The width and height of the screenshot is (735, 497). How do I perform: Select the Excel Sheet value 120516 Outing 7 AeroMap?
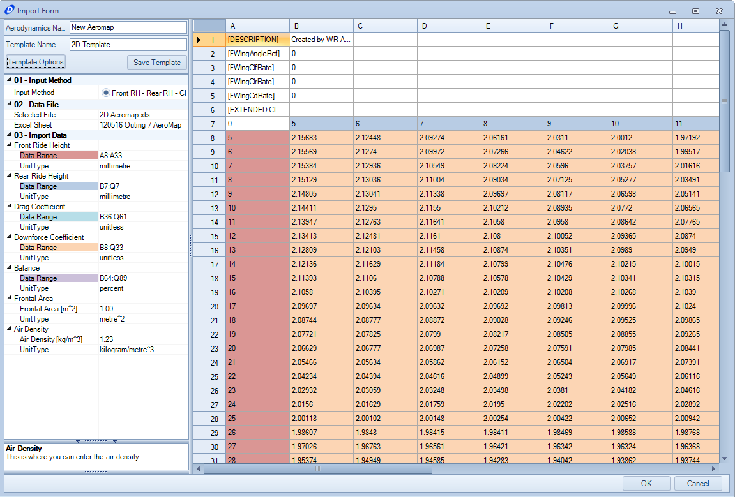coord(140,125)
